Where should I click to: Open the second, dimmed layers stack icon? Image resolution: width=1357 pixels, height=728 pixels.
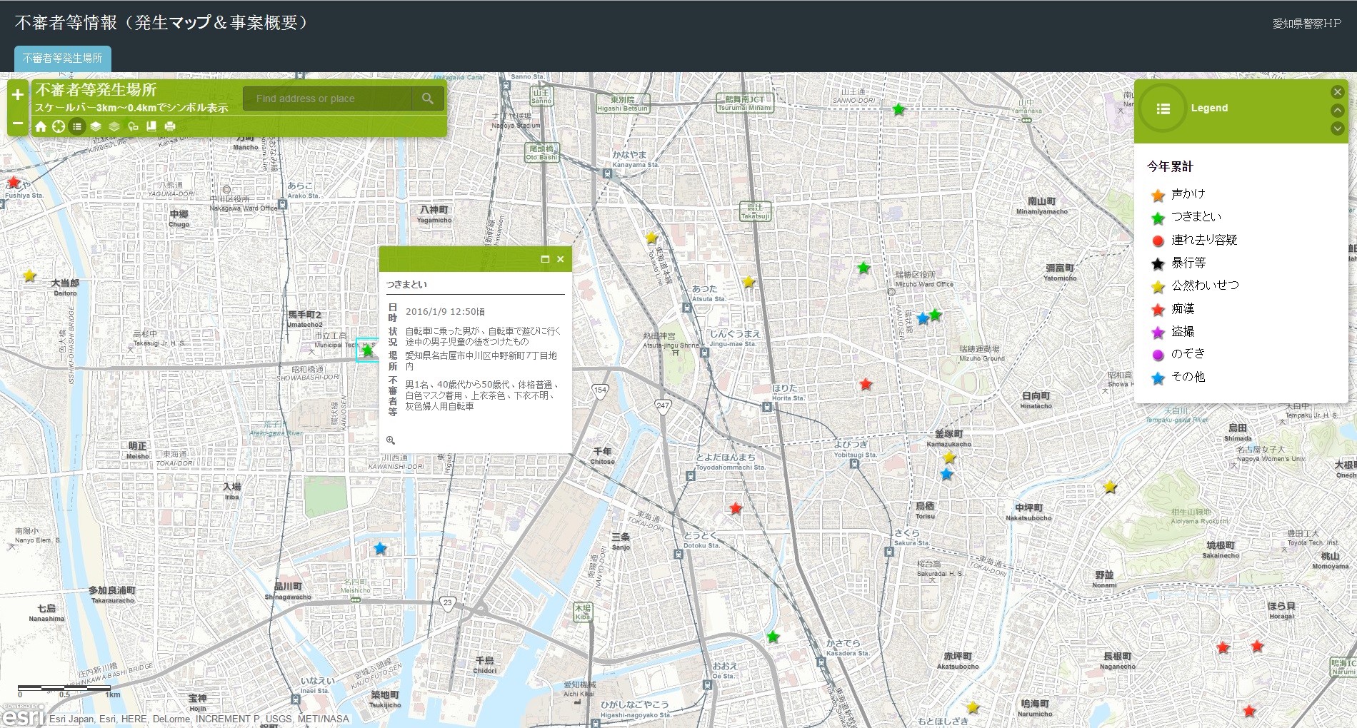click(114, 126)
